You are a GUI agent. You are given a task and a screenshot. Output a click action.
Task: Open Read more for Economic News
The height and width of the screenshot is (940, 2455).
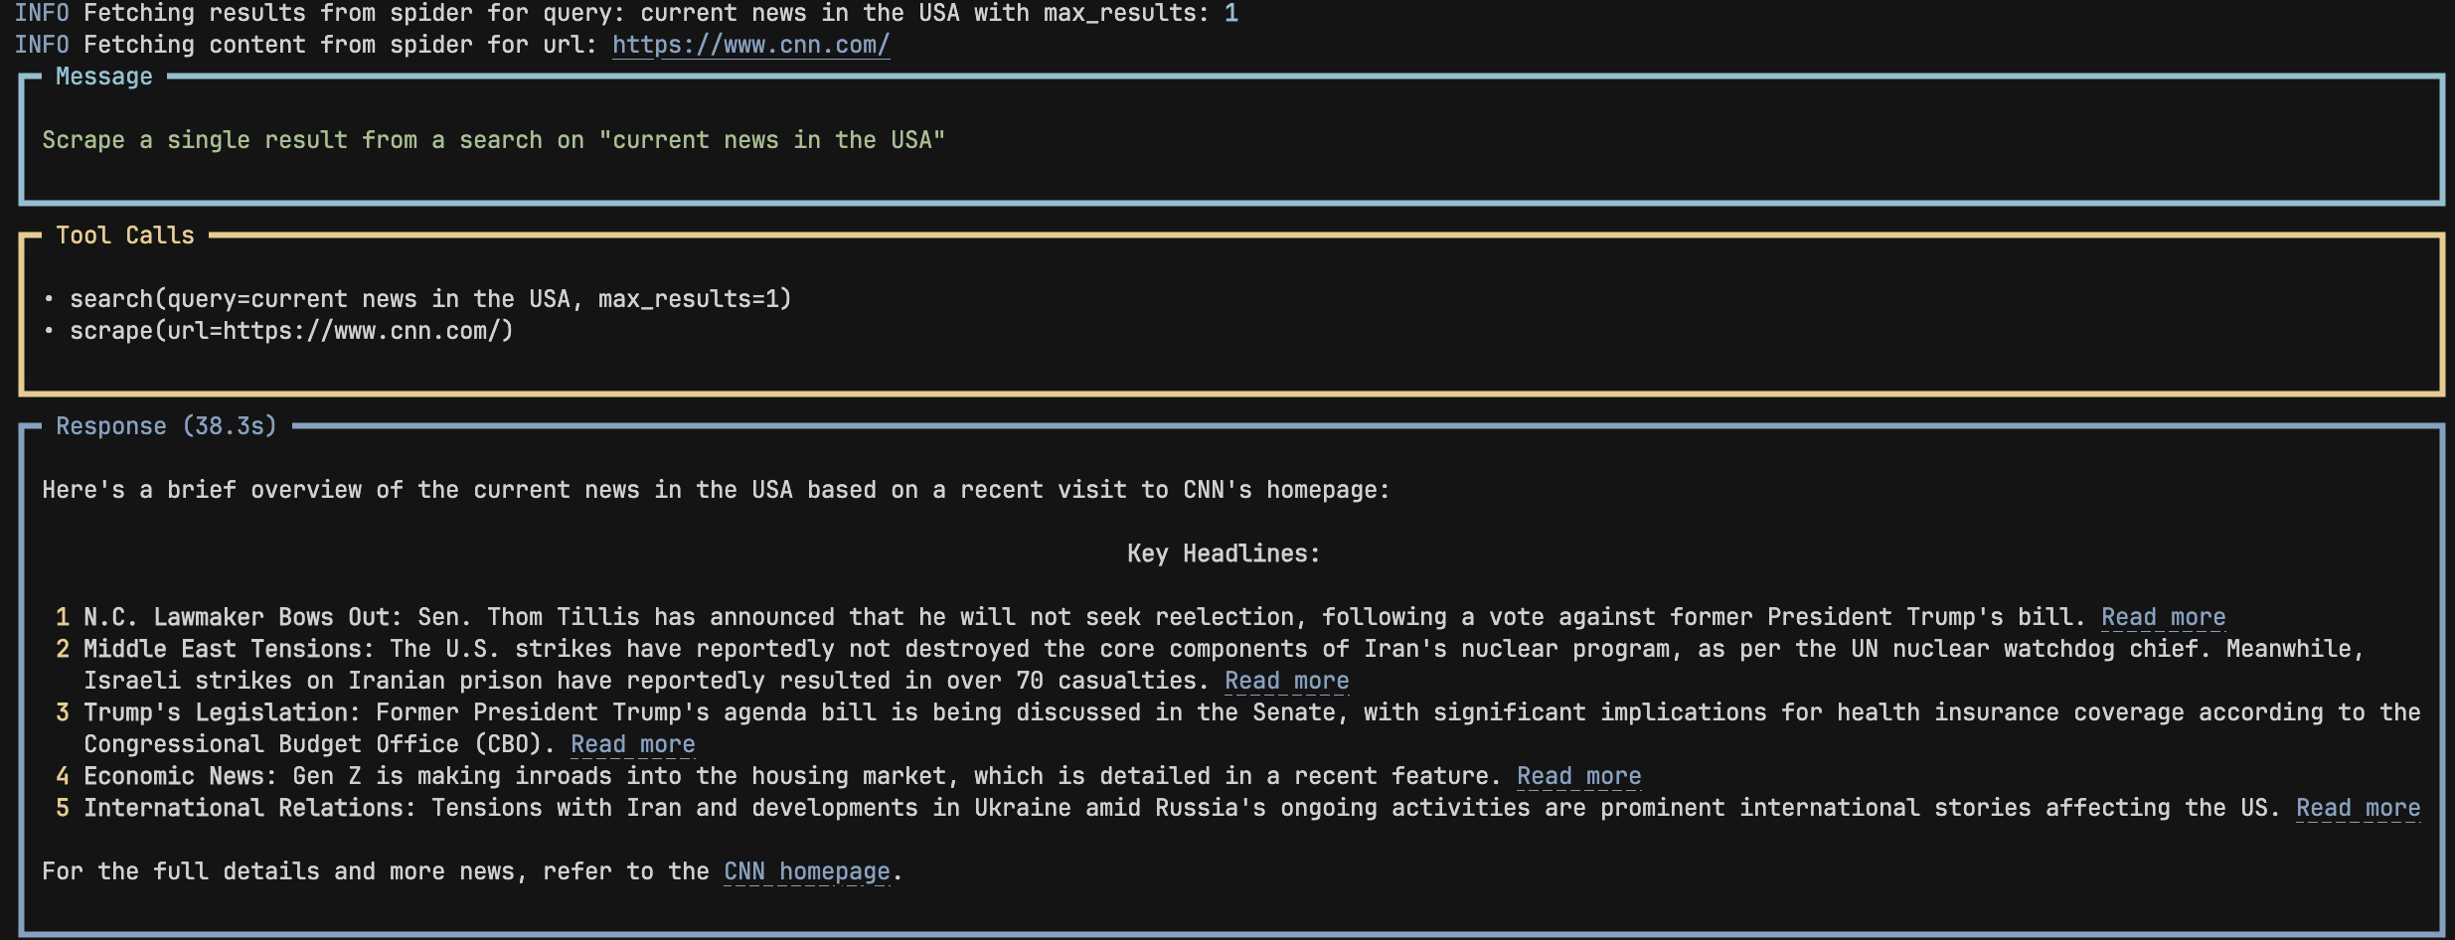pos(1578,776)
